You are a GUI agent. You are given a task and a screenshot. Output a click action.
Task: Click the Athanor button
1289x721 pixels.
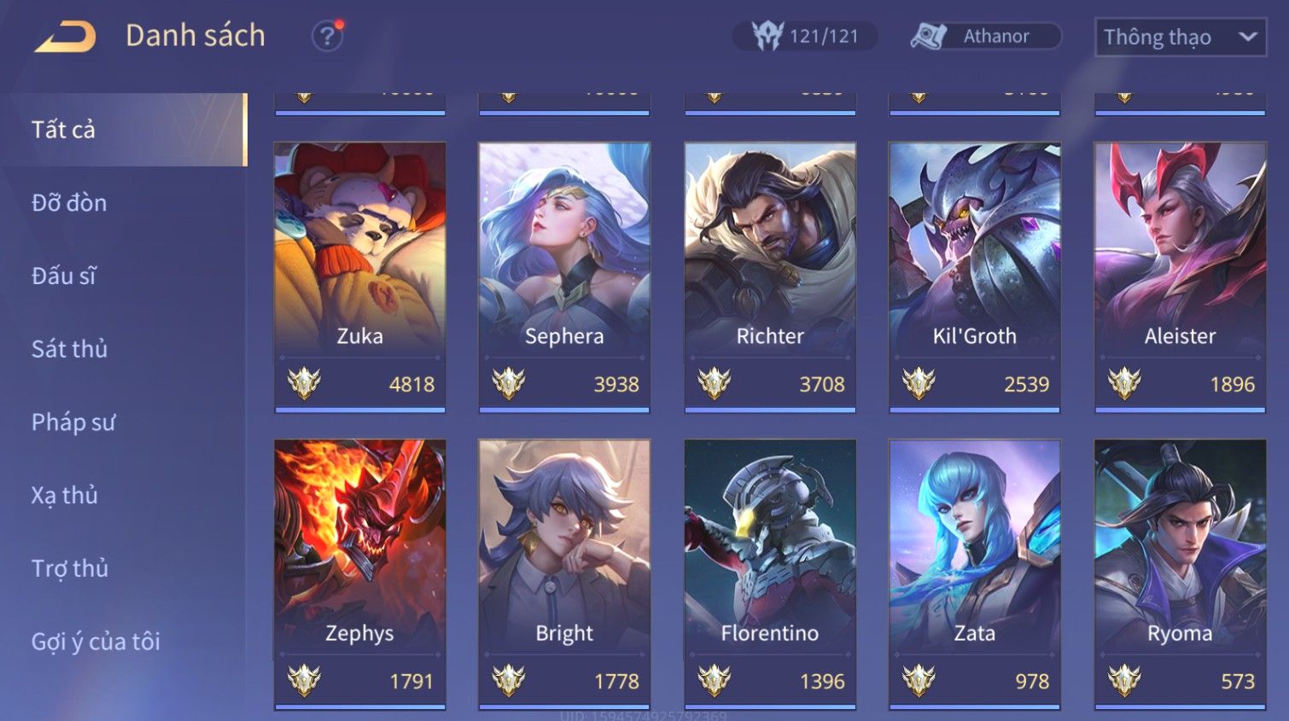pos(985,36)
